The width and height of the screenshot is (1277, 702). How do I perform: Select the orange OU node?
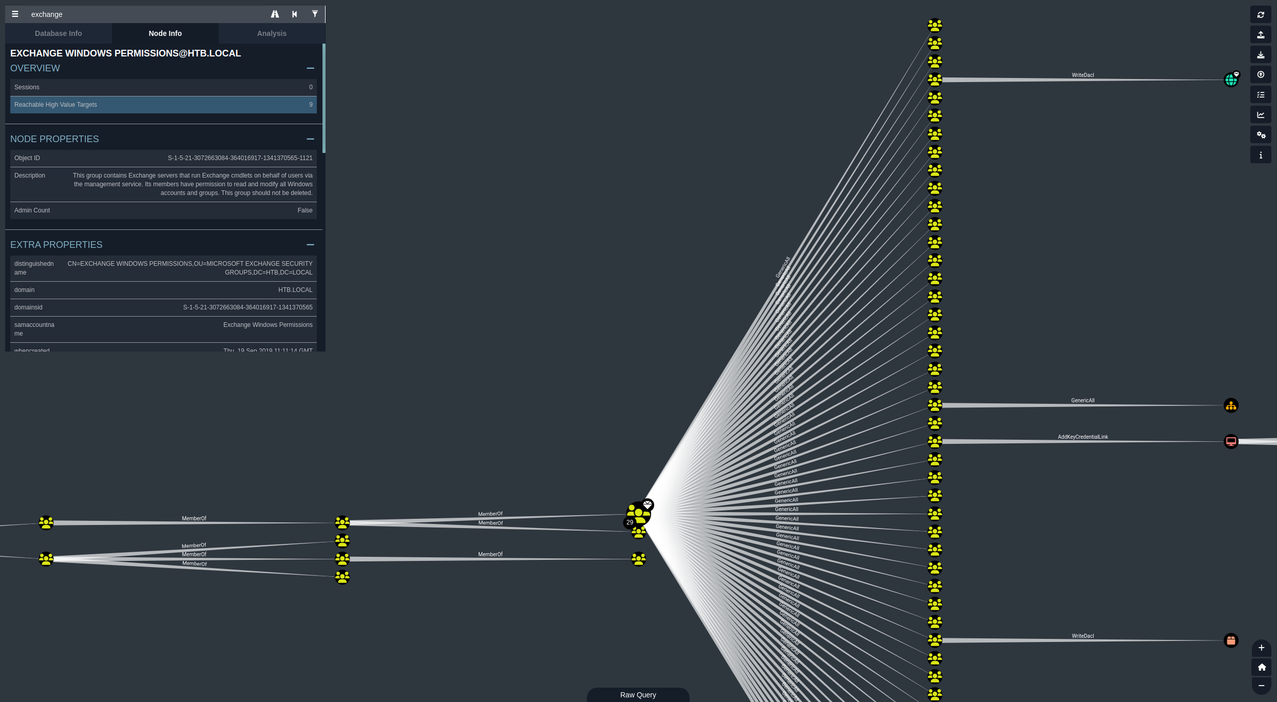coord(1231,406)
